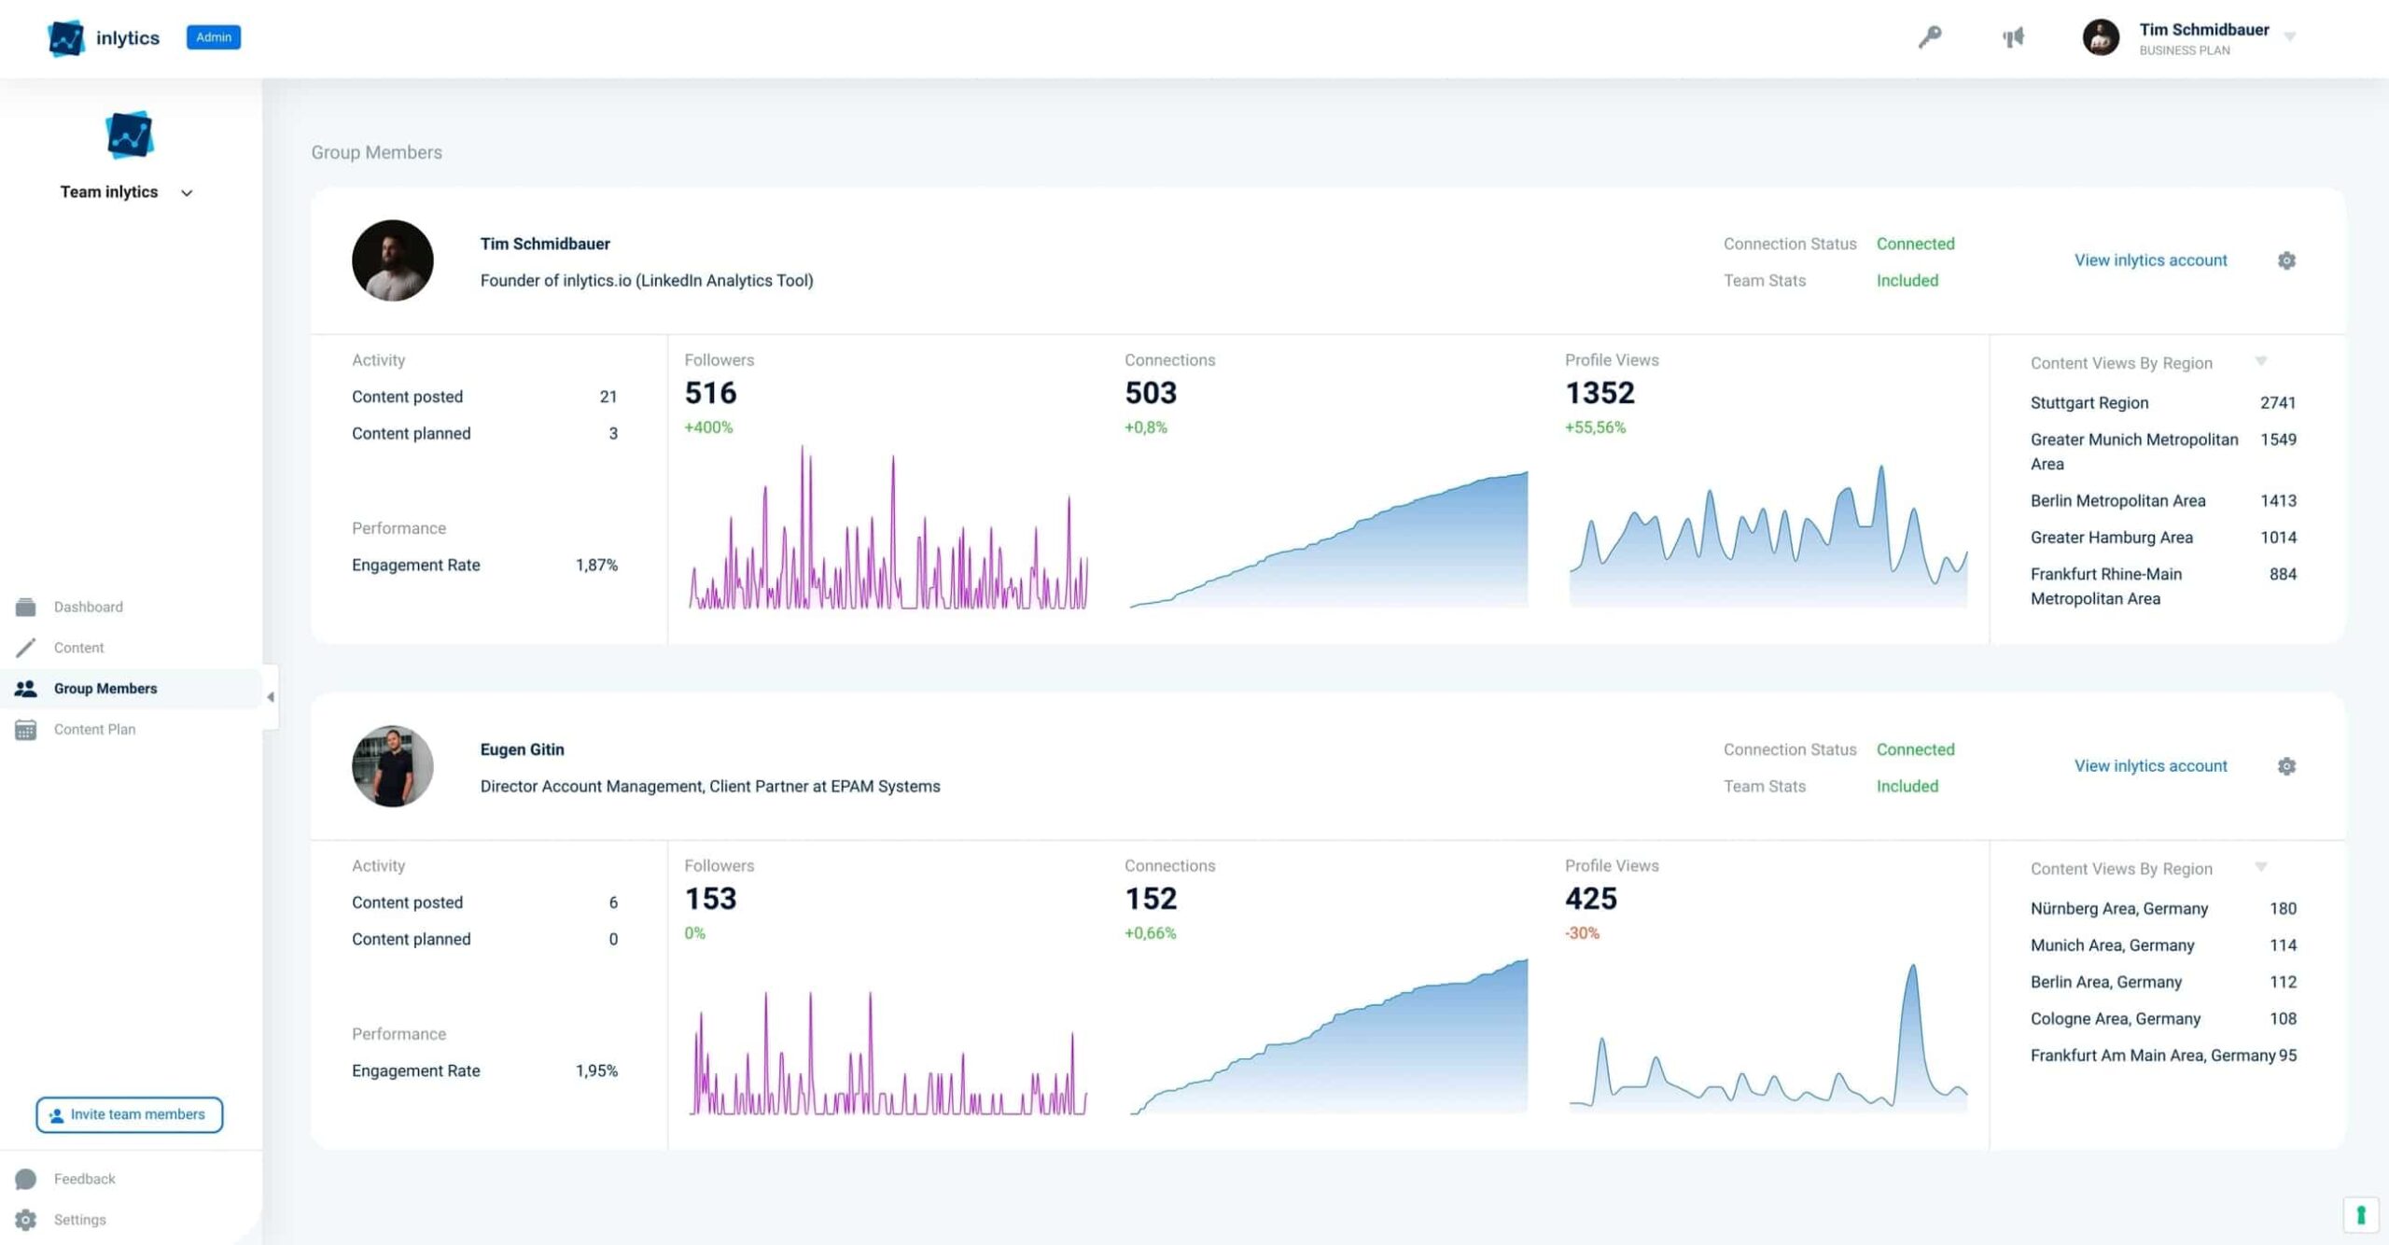Collapse the sidebar with arrow handle
The width and height of the screenshot is (2389, 1245).
click(x=271, y=696)
